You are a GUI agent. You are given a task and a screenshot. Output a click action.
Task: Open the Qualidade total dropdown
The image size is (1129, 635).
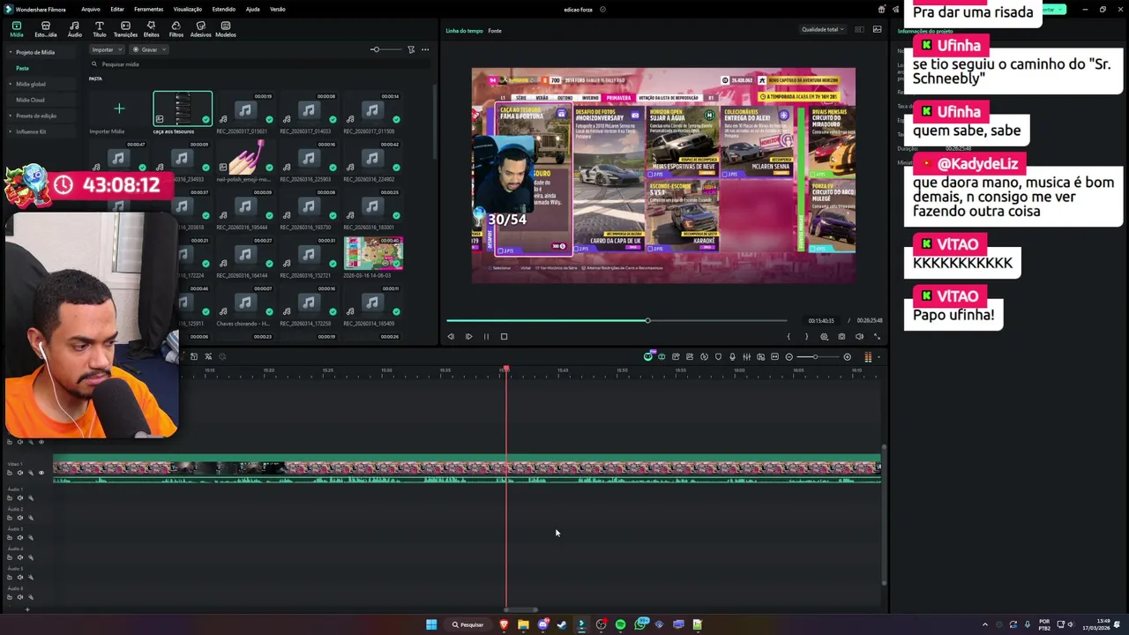point(822,29)
